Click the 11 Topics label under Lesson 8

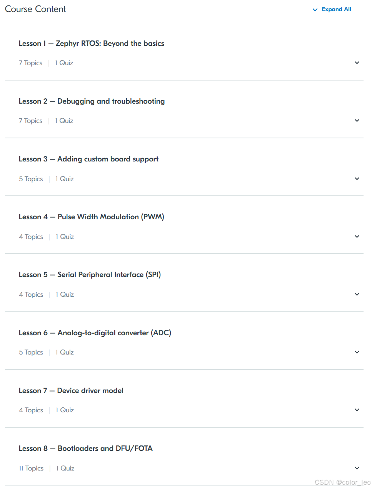click(31, 468)
